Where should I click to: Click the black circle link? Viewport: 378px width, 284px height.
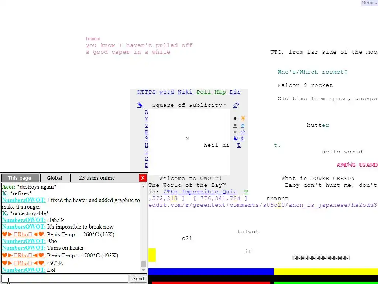[235, 119]
